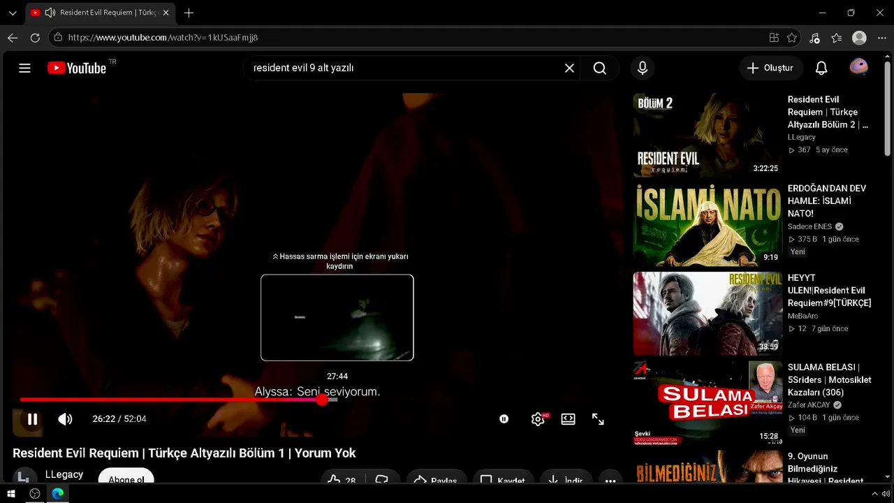Reload the page
Image resolution: width=894 pixels, height=503 pixels.
35,38
